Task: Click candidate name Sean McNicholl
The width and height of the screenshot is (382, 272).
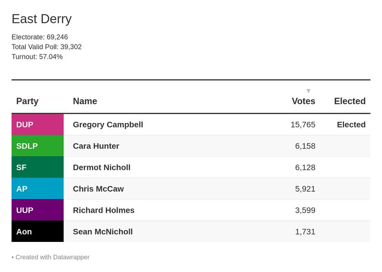Action: coord(103,232)
